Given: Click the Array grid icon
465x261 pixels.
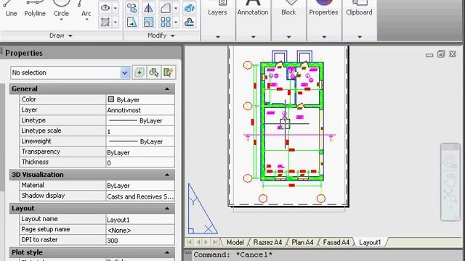Looking at the screenshot, I should (165, 22).
